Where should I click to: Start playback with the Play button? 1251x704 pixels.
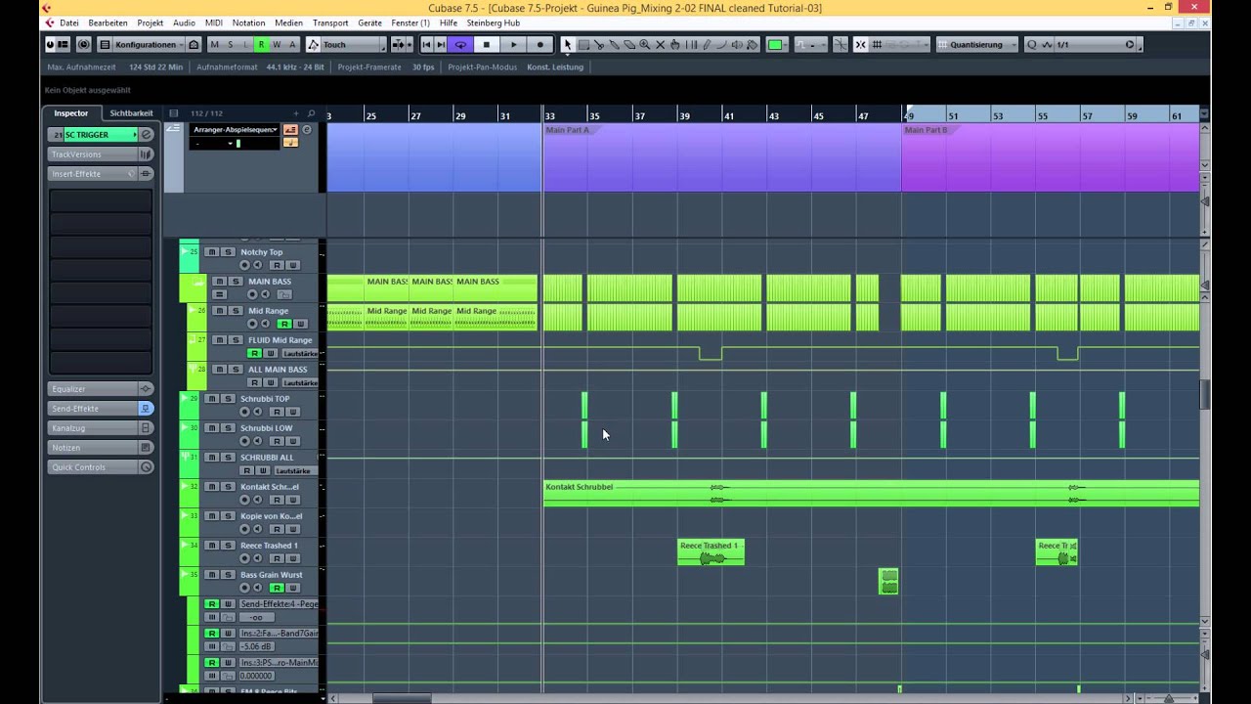click(x=513, y=45)
